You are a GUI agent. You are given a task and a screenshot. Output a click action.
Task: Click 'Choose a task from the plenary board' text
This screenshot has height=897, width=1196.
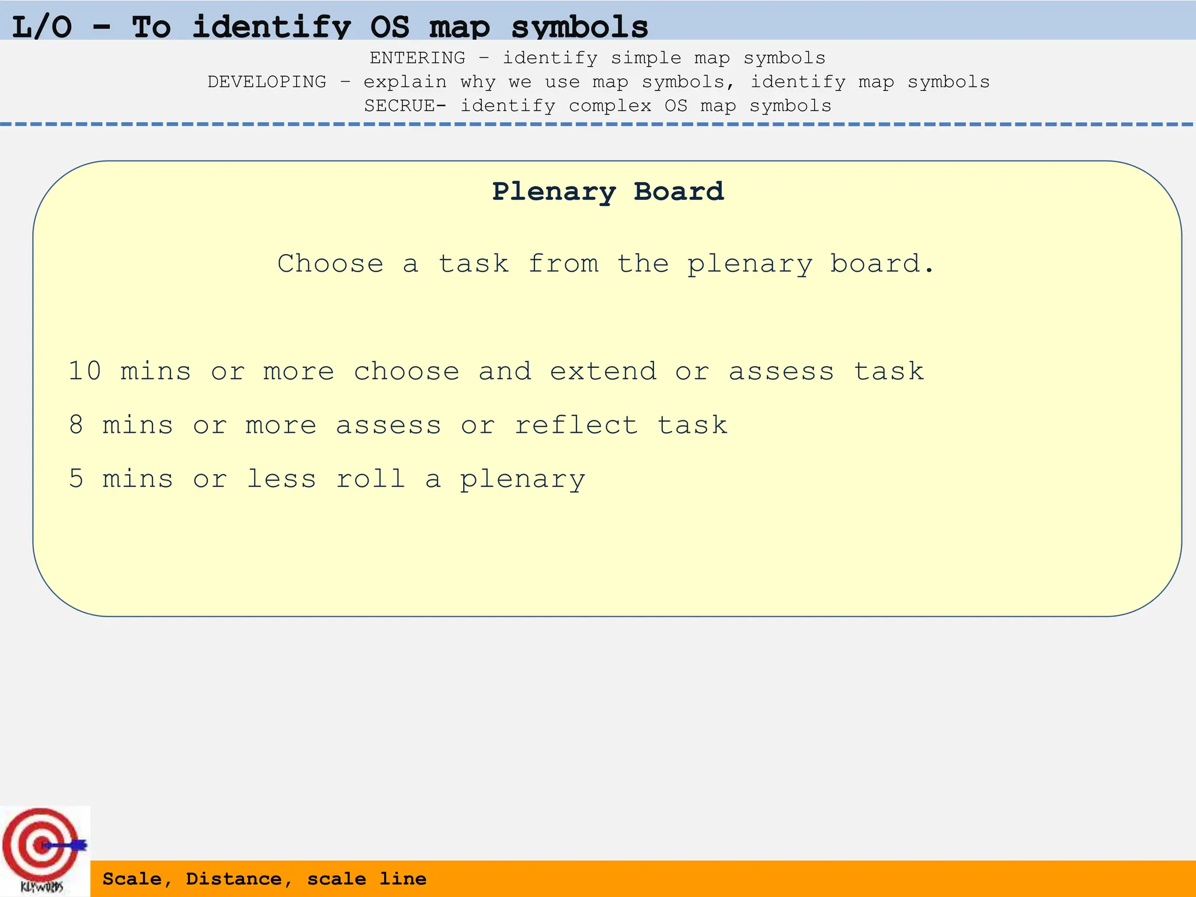[606, 264]
